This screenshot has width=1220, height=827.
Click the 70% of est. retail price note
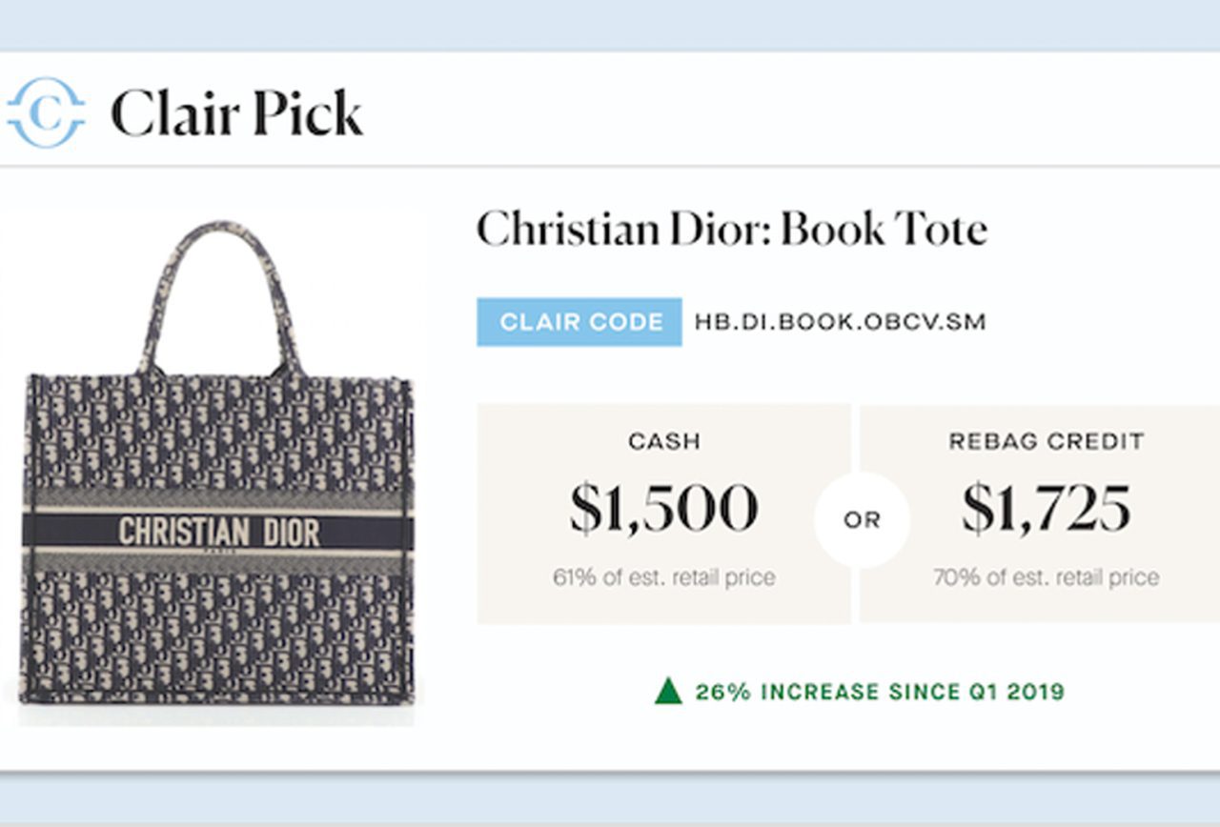point(1046,576)
